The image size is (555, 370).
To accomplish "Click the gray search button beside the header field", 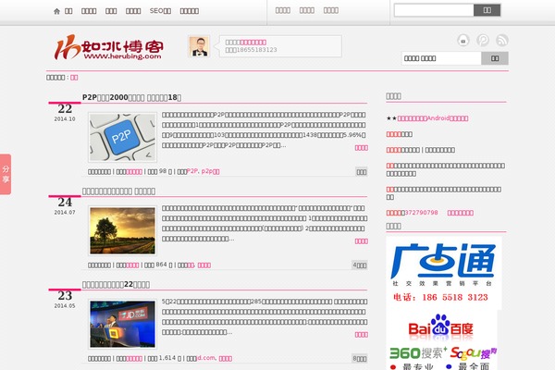I will (495, 58).
